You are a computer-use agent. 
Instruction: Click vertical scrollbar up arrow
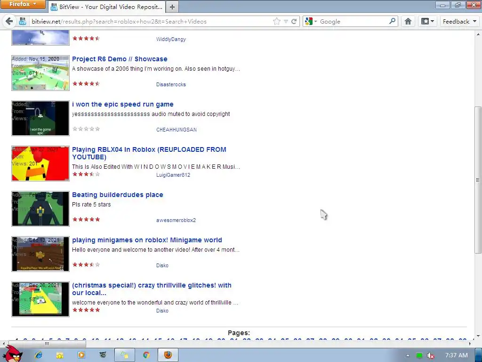478,33
